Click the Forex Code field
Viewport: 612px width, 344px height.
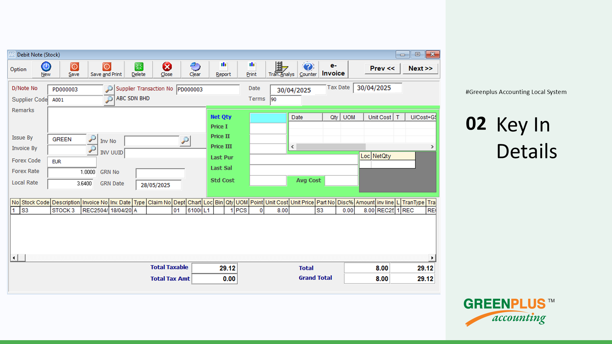point(72,161)
